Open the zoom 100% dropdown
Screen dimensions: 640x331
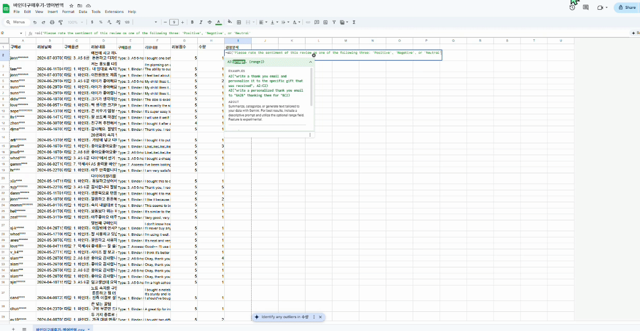(75, 22)
